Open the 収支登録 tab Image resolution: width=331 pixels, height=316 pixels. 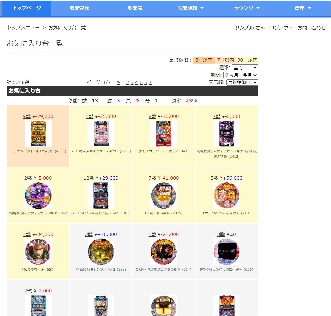79,8
